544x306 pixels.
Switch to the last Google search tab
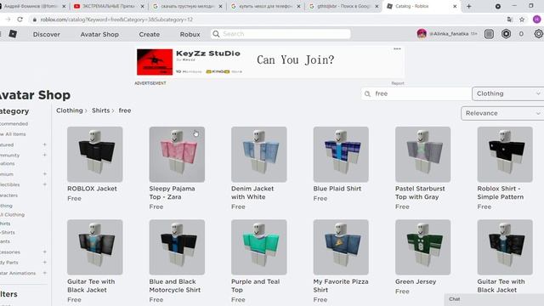pyautogui.click(x=343, y=6)
